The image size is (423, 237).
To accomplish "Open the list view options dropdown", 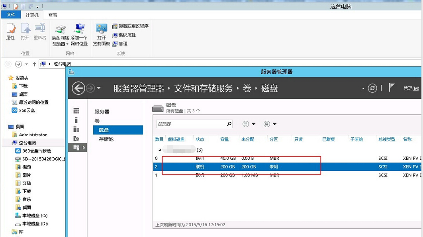I will pos(249,124).
